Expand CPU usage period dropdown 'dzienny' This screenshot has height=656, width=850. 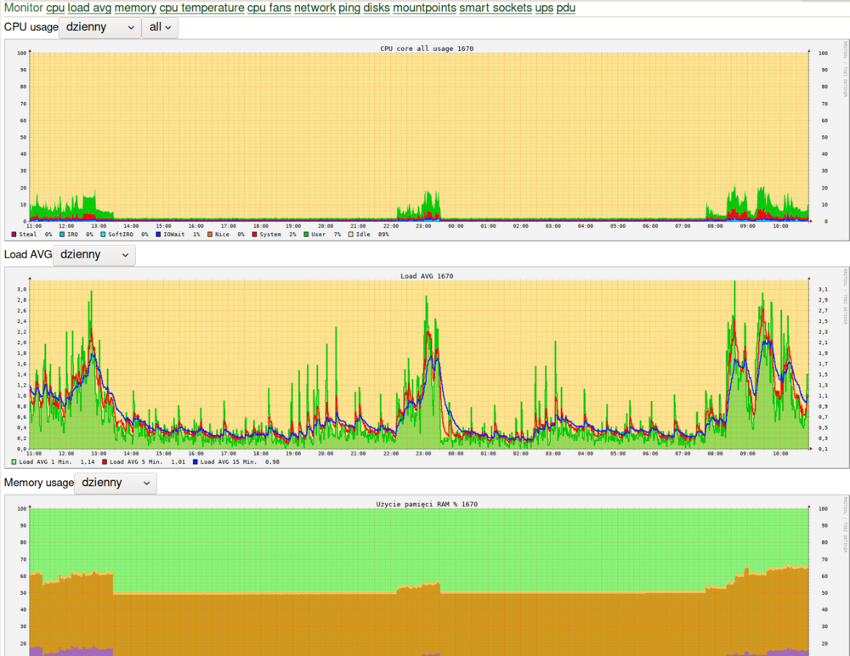(99, 28)
